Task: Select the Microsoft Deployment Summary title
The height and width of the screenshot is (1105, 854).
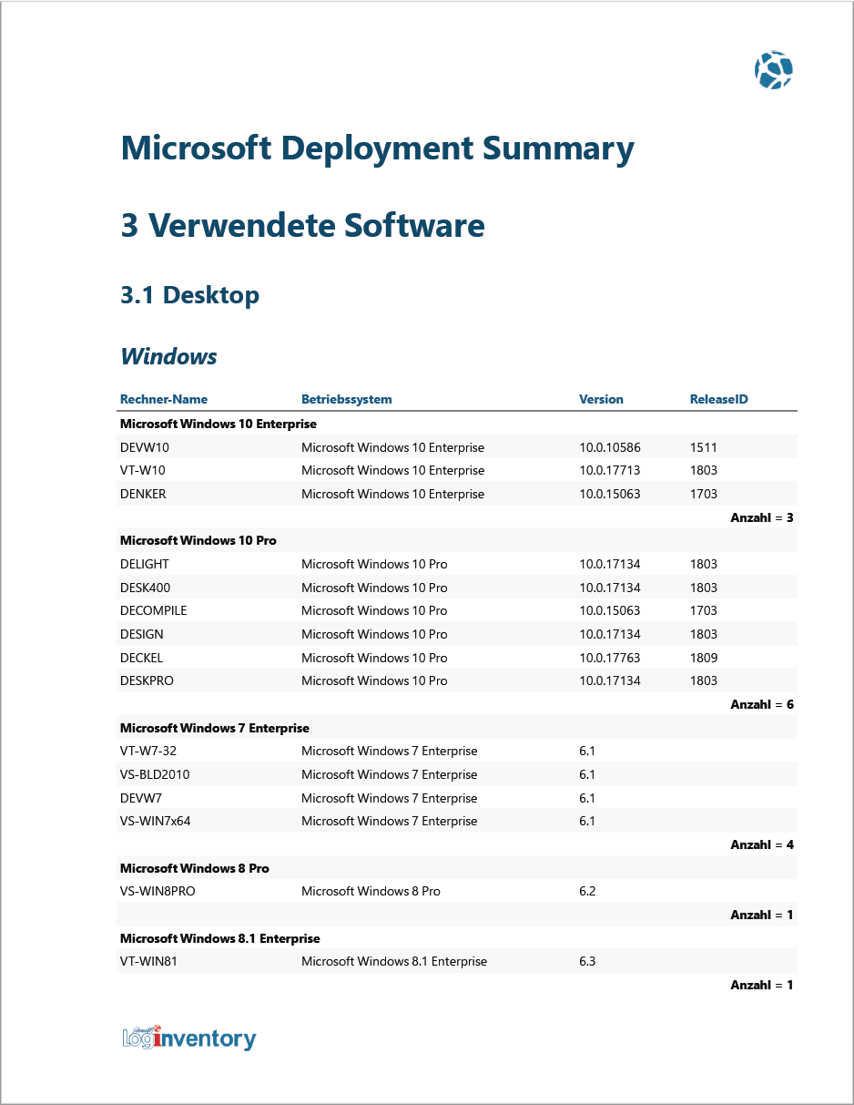Action: click(377, 148)
